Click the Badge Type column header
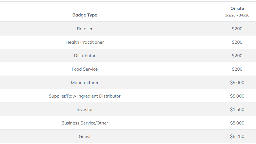 pyautogui.click(x=85, y=15)
